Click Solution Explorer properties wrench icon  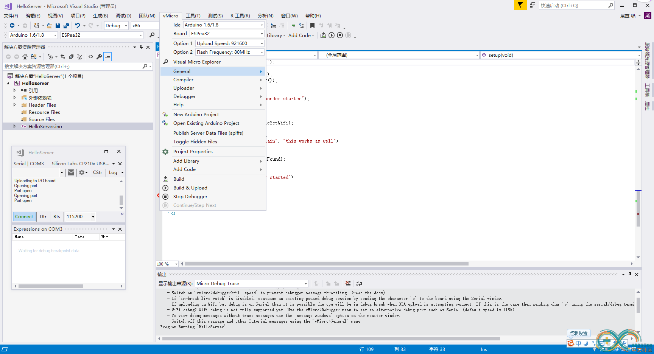click(x=99, y=57)
